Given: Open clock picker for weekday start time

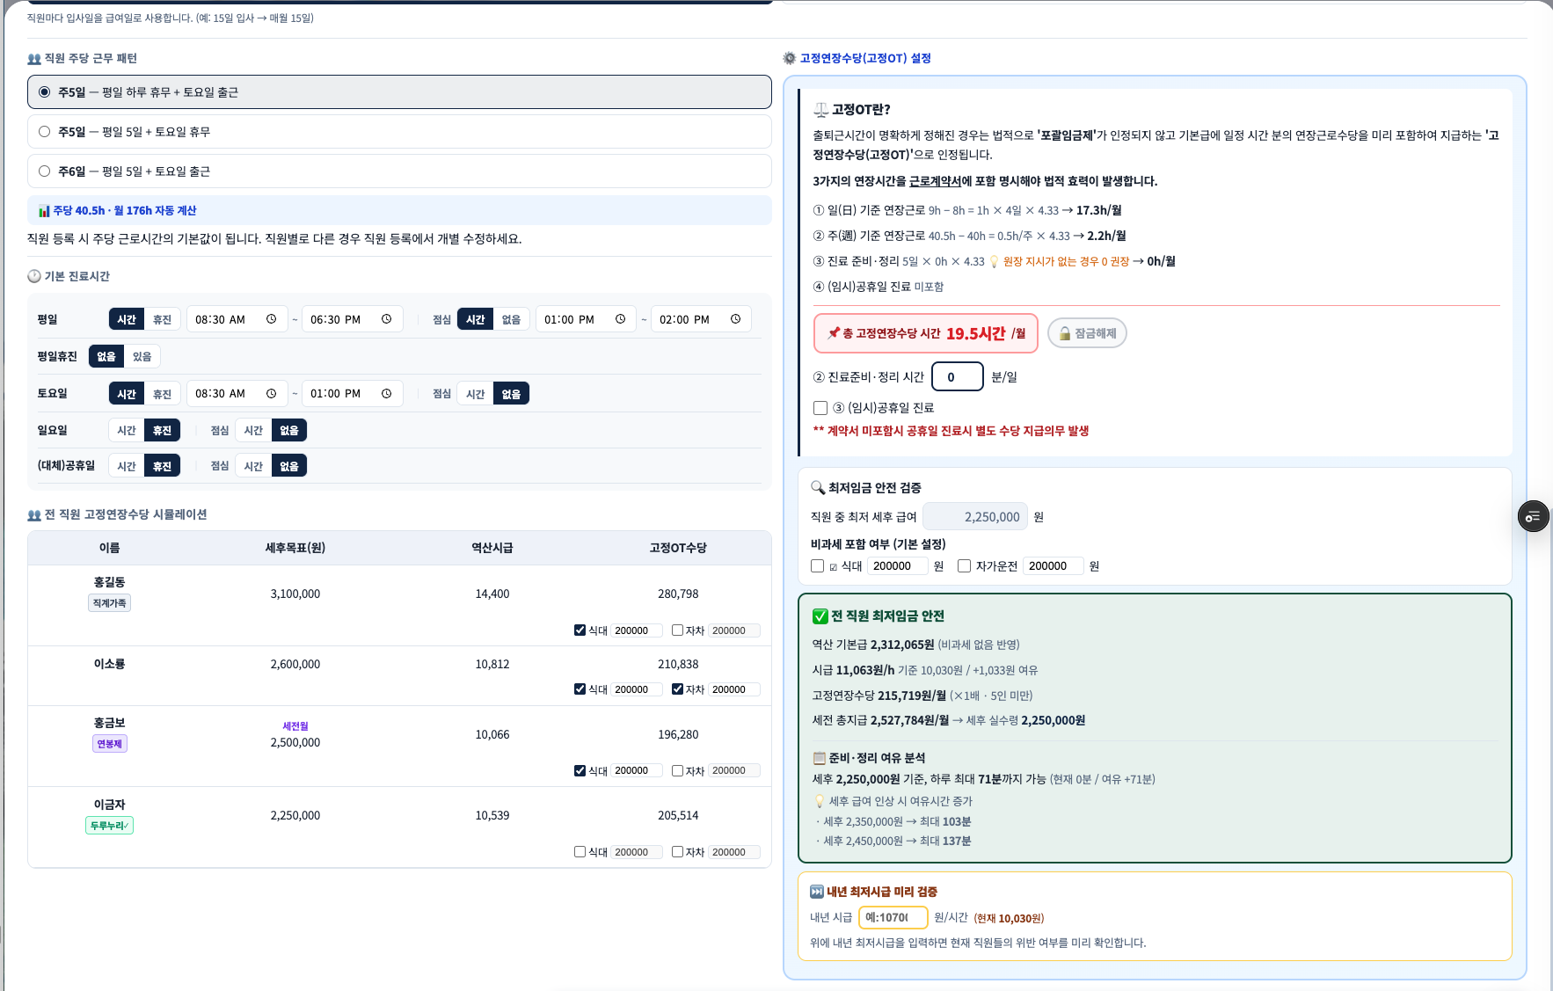Looking at the screenshot, I should pos(272,319).
